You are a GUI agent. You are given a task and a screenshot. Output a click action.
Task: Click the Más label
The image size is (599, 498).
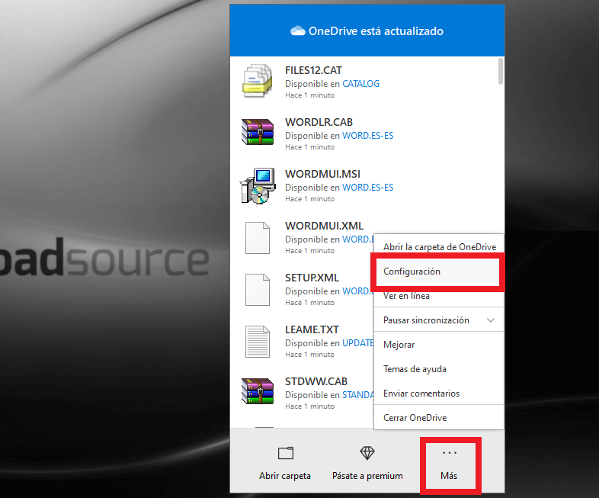point(449,476)
